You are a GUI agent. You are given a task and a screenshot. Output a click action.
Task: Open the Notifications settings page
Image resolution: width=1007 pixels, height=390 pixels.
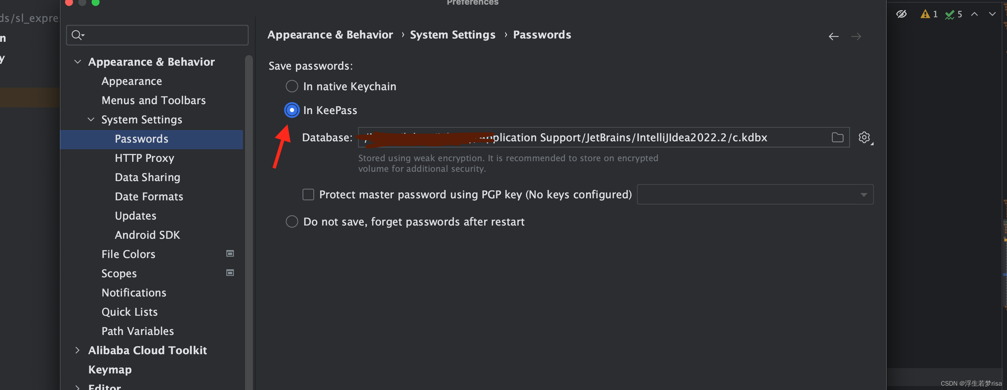point(134,292)
